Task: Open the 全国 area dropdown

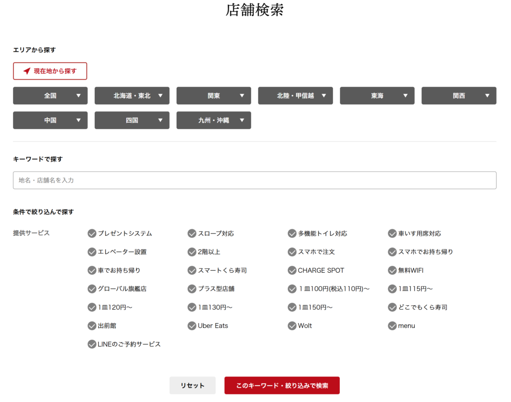Action: [x=50, y=95]
